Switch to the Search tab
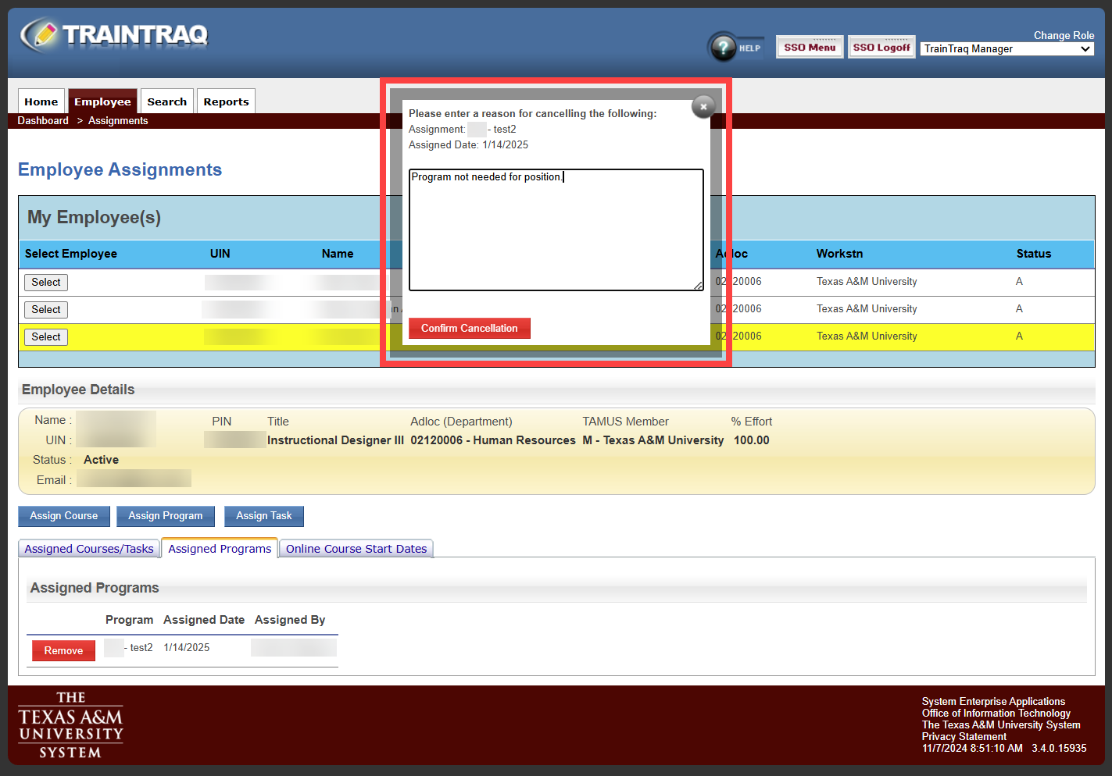1112x776 pixels. coord(166,101)
